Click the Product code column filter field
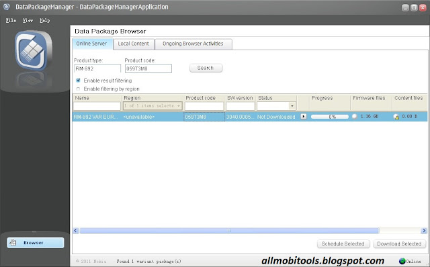The width and height of the screenshot is (430, 267). click(x=204, y=106)
